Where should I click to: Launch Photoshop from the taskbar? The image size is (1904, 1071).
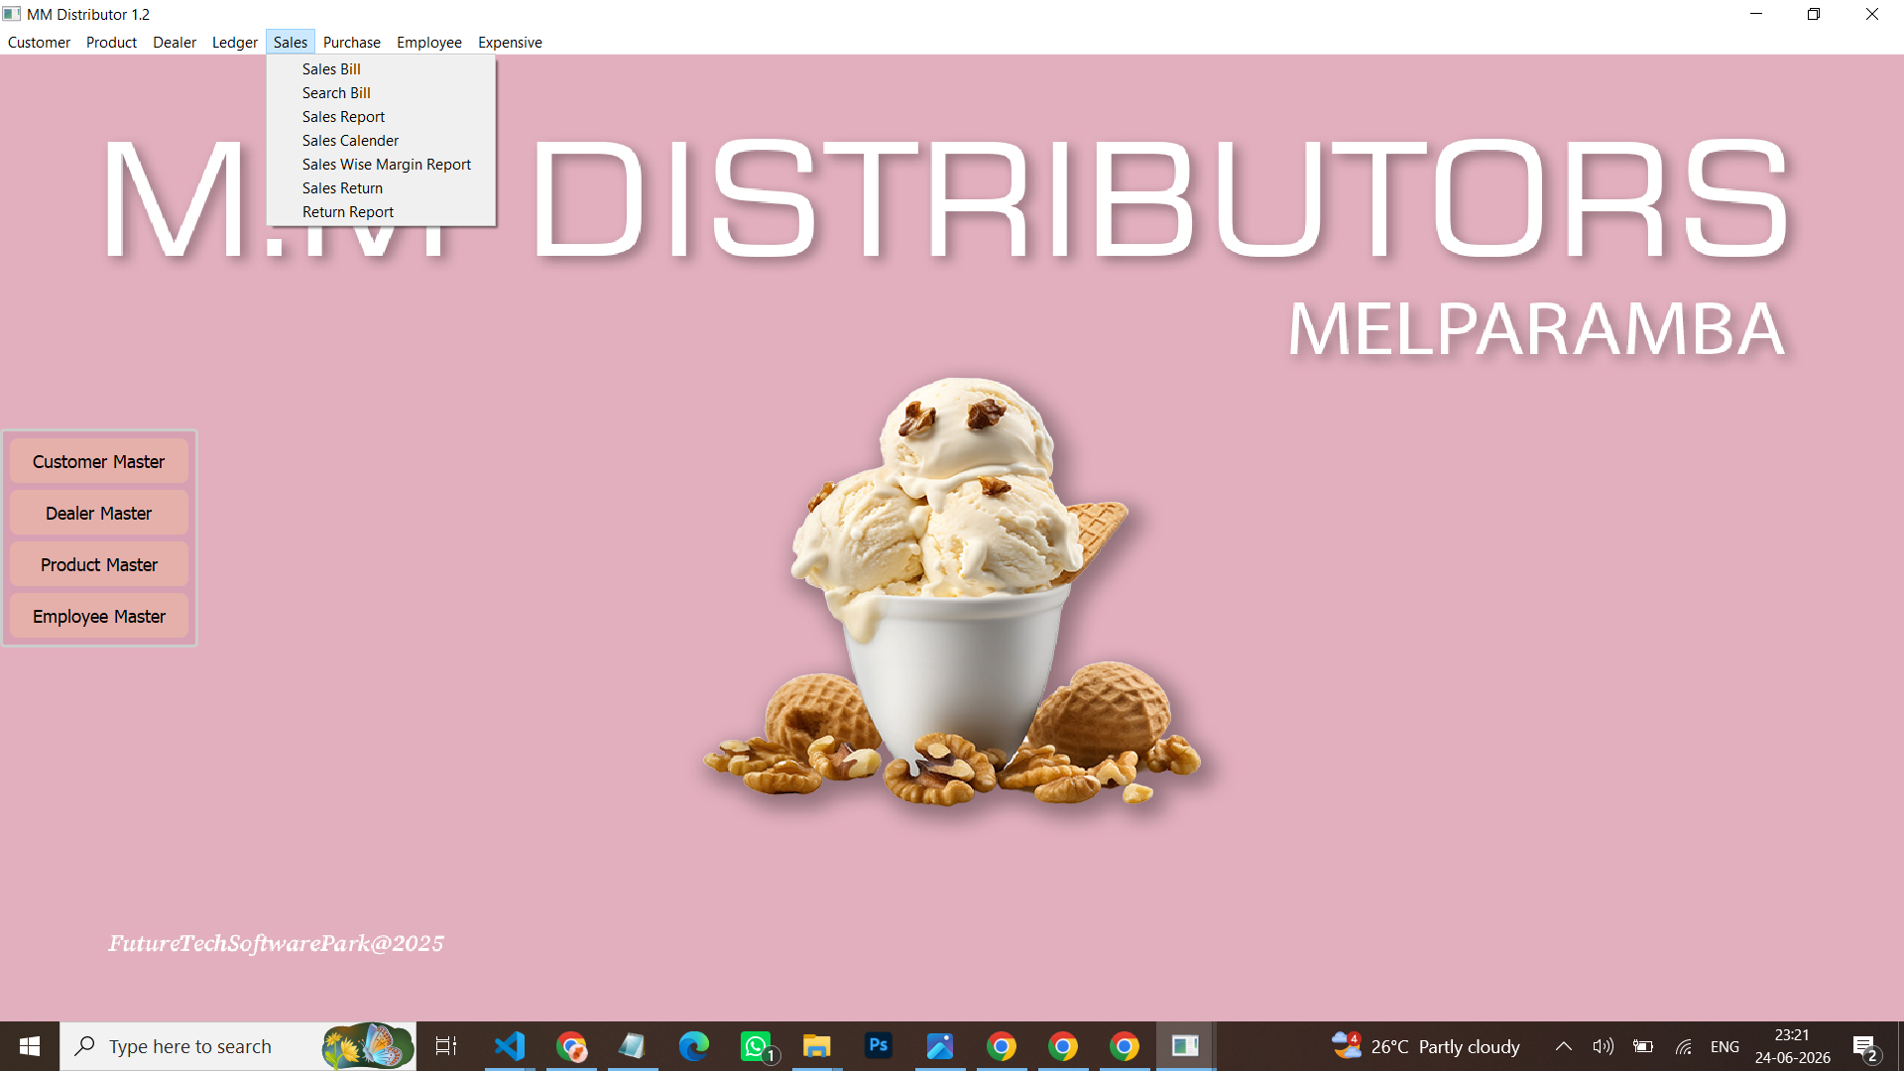click(x=879, y=1046)
